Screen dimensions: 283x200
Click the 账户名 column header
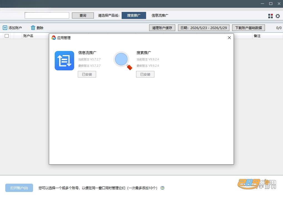(28, 36)
